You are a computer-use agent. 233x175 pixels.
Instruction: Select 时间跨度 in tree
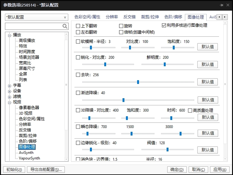(27, 52)
